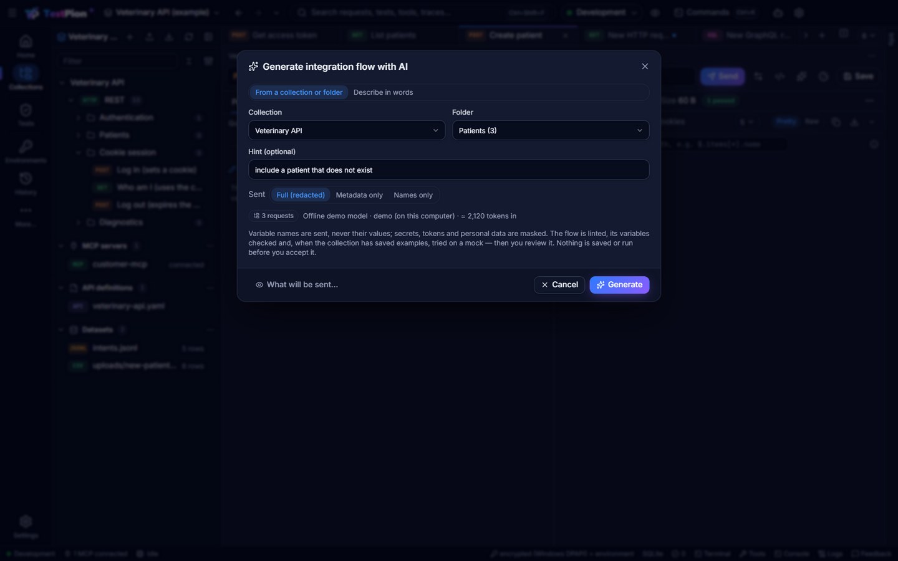Image resolution: width=898 pixels, height=561 pixels.
Task: Open the Terminal from the status bar
Action: click(x=712, y=554)
